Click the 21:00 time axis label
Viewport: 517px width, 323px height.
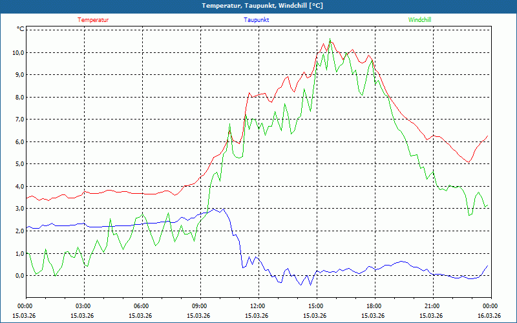pos(432,306)
